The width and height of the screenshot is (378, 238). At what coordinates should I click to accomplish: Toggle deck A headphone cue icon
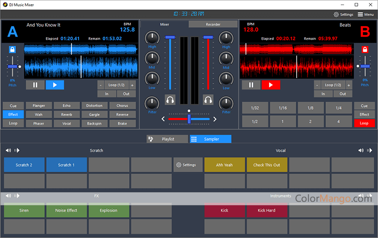tap(170, 100)
